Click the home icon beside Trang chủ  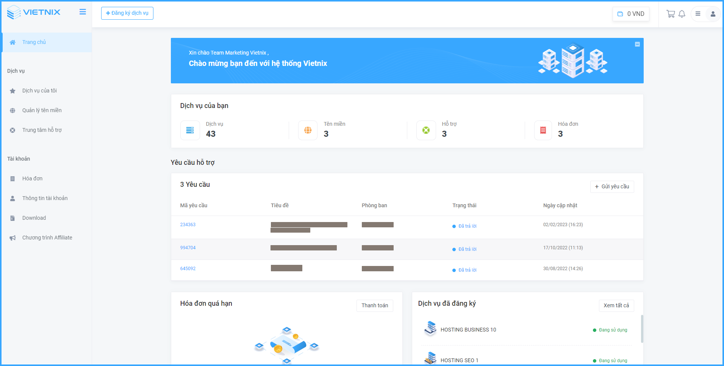point(13,42)
